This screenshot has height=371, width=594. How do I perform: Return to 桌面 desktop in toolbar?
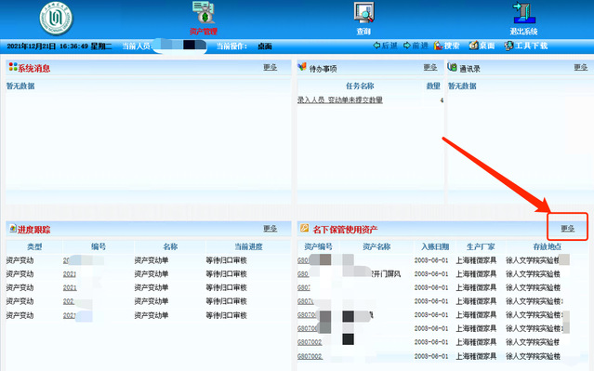[x=482, y=46]
